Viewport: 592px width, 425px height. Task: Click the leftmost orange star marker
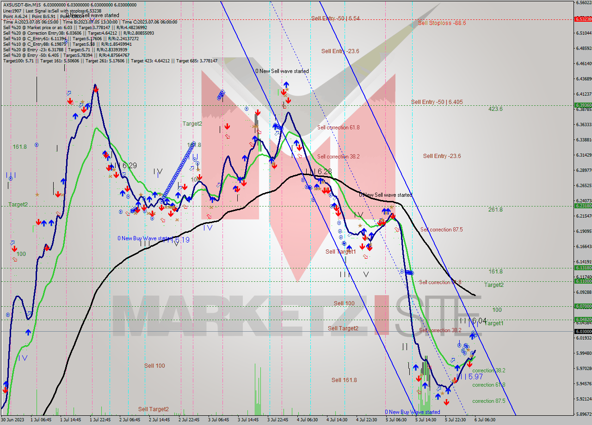pyautogui.click(x=37, y=194)
